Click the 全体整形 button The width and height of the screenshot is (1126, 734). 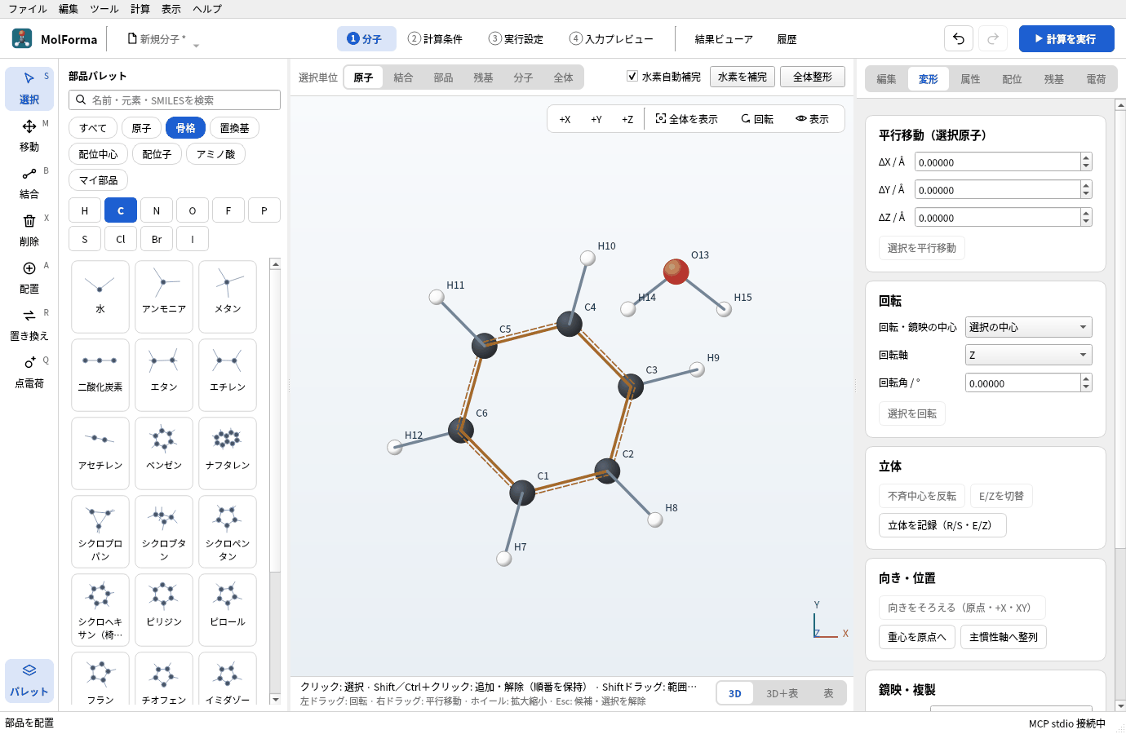[x=813, y=77]
